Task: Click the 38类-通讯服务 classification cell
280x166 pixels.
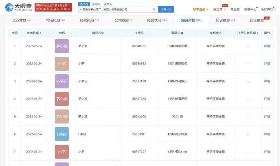Action: tap(177, 63)
